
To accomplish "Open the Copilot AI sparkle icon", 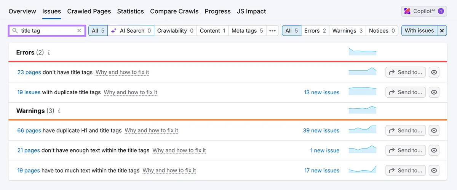I will click(407, 11).
